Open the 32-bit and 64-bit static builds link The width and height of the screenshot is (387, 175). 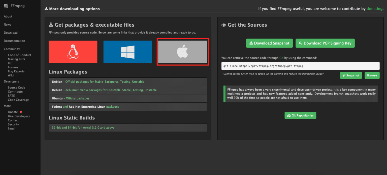click(x=83, y=128)
